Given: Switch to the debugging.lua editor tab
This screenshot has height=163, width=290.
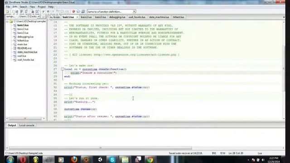Looking at the screenshot, I should pos(117,17).
